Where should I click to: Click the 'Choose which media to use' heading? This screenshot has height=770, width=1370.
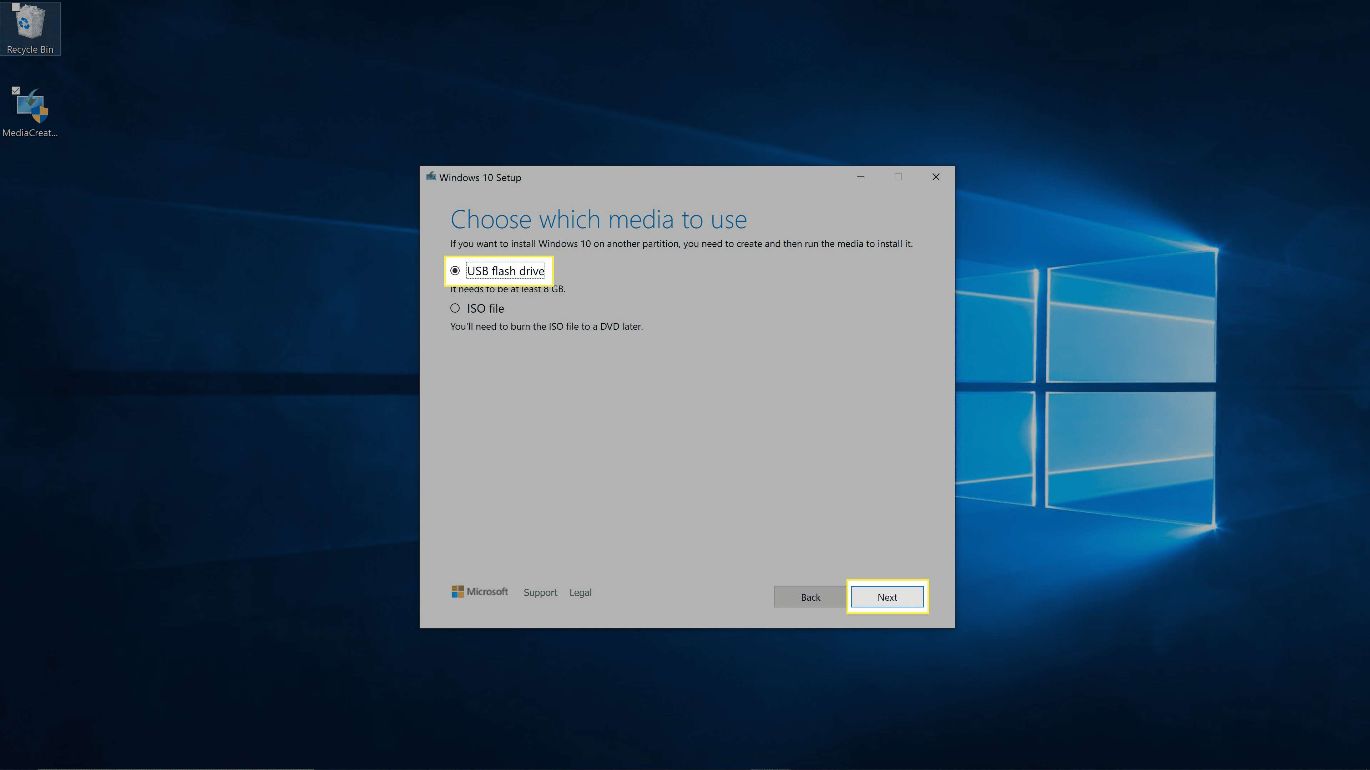click(x=598, y=220)
